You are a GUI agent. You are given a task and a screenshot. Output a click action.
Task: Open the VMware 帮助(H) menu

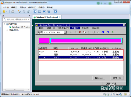[x=50, y=7]
